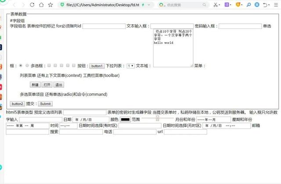Open the 月份和年份 month picker field

point(213,120)
